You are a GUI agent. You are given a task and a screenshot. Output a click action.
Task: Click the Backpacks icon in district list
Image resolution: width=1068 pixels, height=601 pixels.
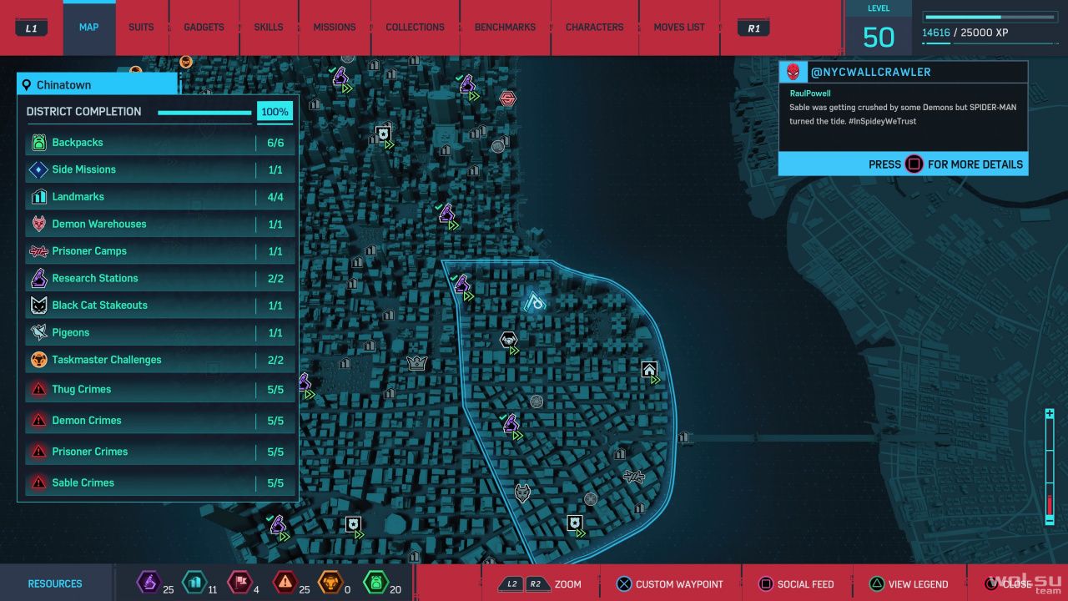tap(38, 143)
